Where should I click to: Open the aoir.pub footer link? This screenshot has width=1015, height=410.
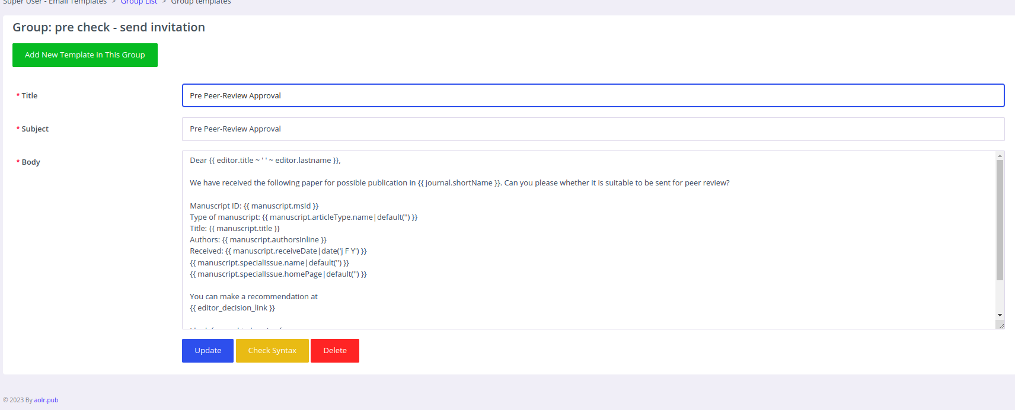pos(46,401)
